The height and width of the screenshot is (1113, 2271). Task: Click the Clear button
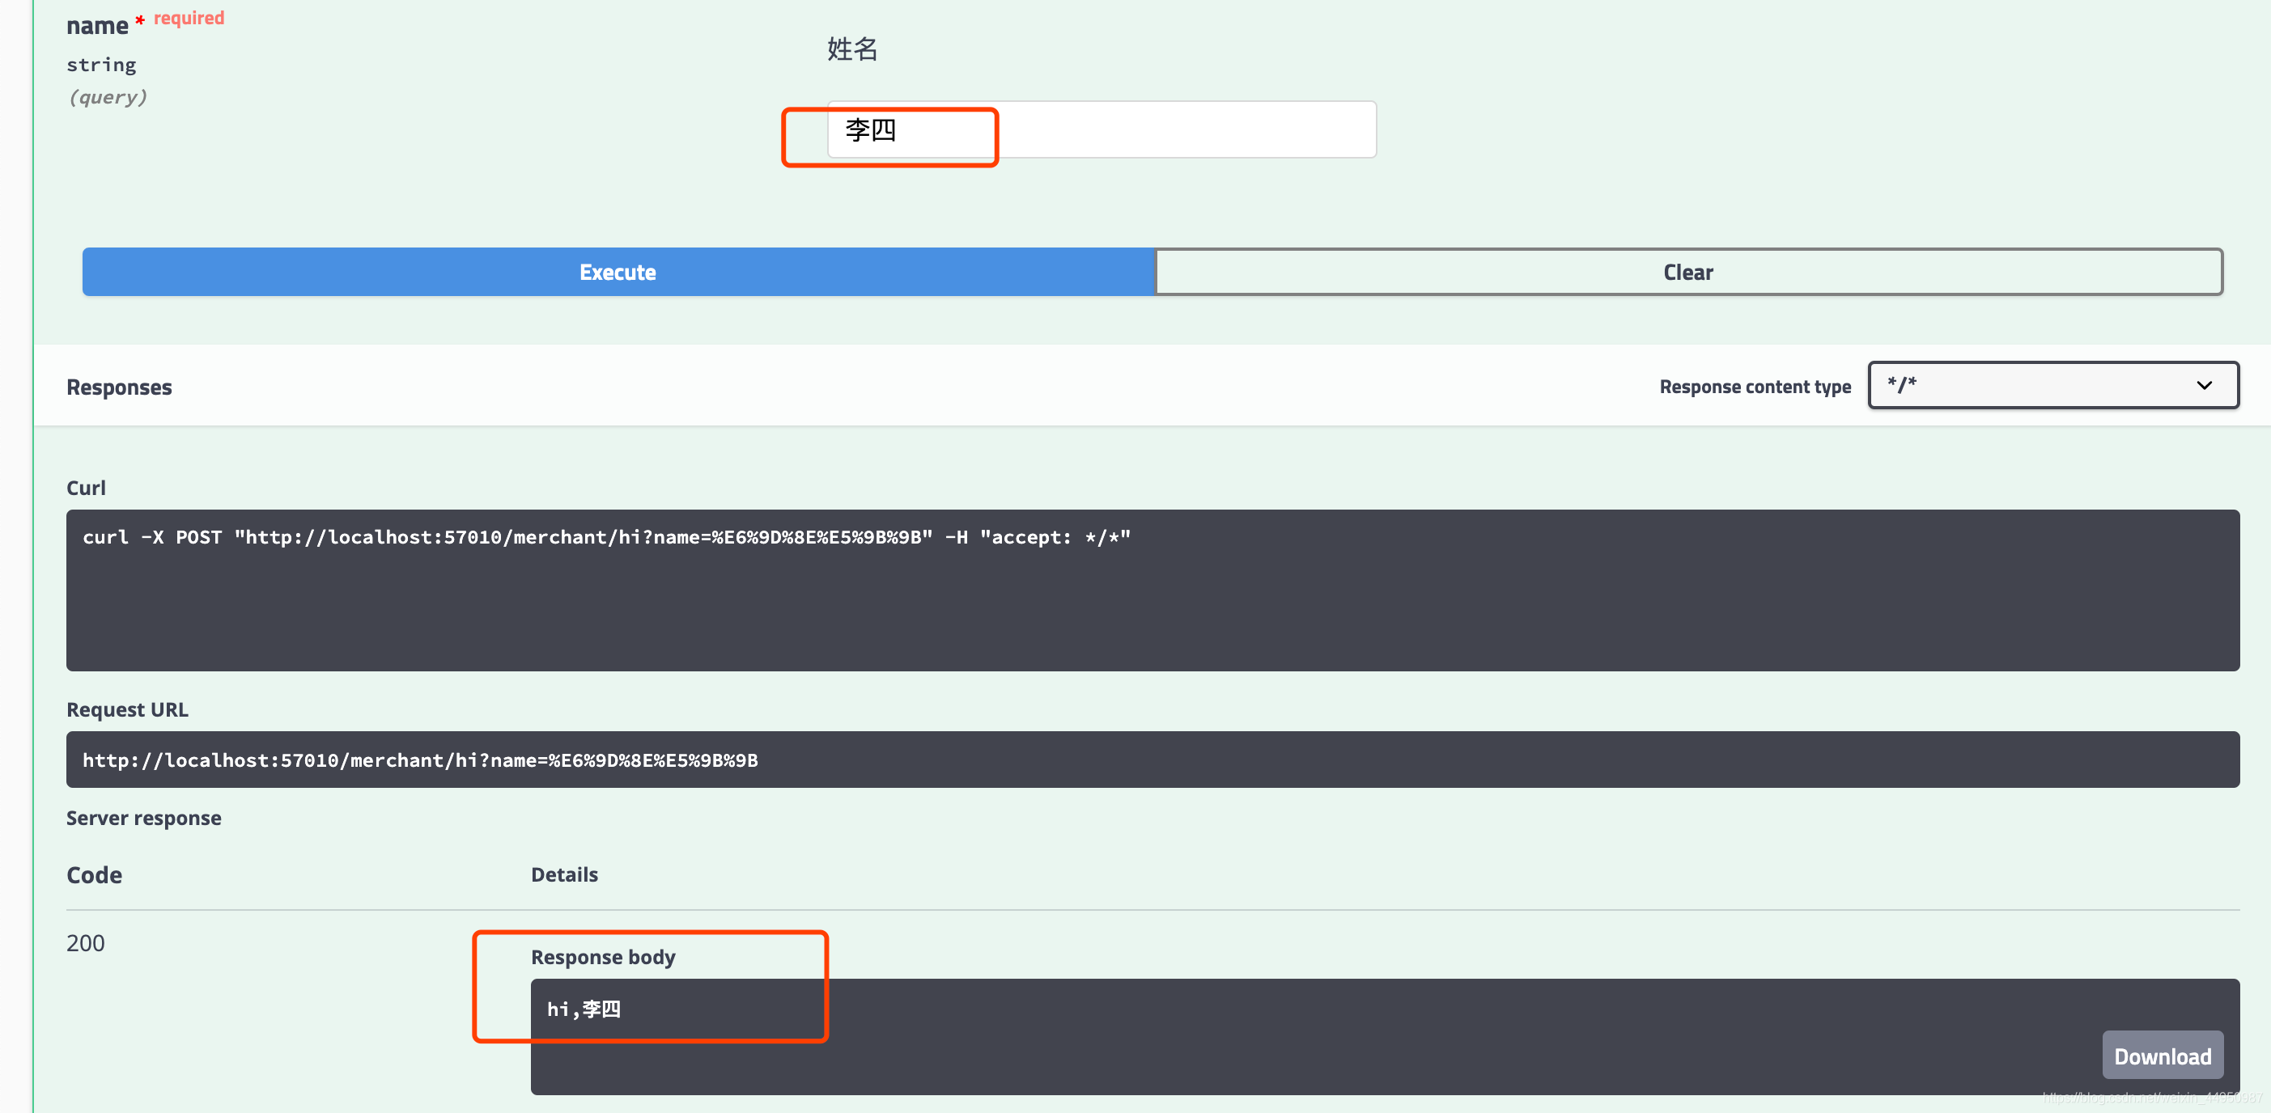(1688, 272)
